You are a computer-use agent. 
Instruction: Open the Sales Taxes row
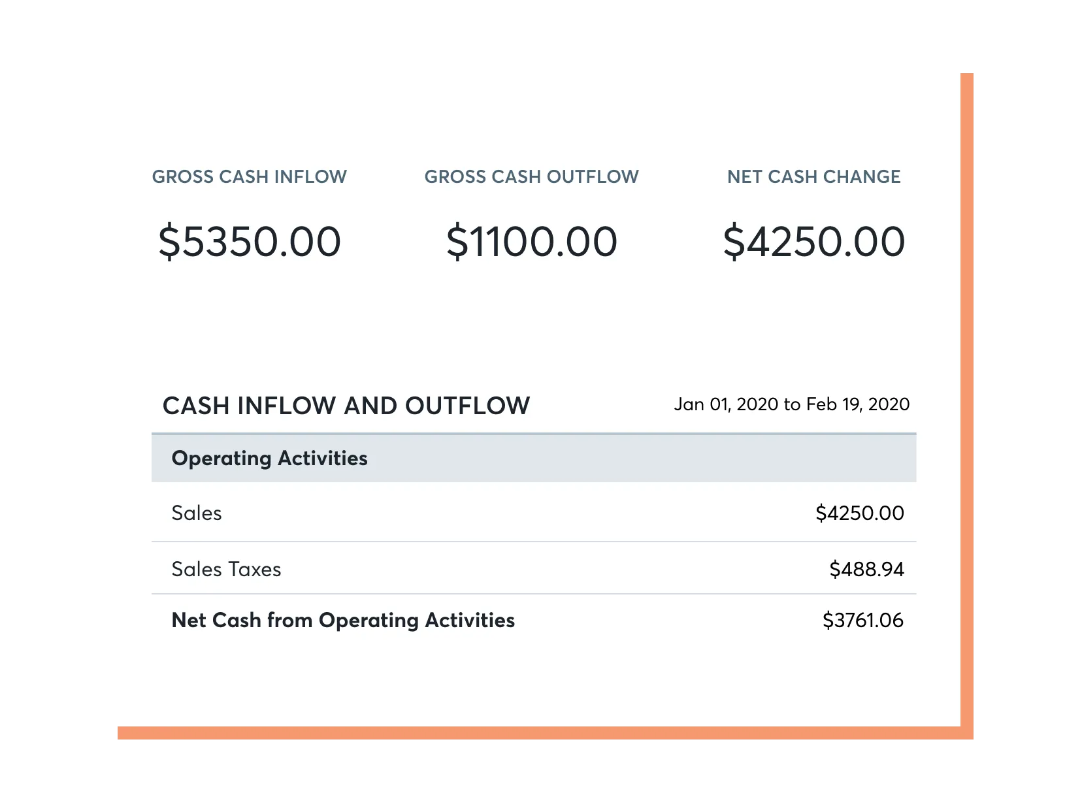[x=226, y=570]
